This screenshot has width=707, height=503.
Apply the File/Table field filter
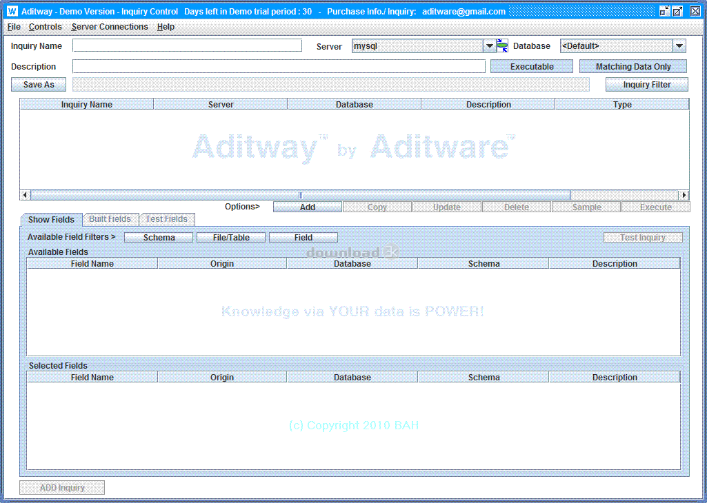[231, 237]
